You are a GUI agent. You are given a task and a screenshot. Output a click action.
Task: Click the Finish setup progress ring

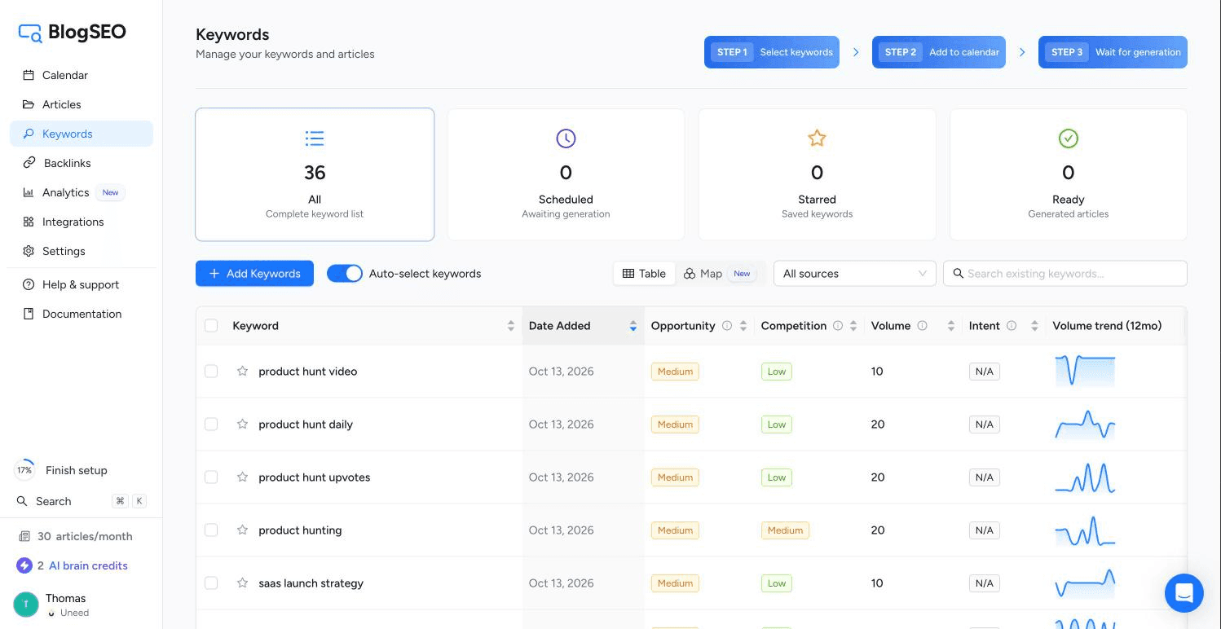pos(24,470)
